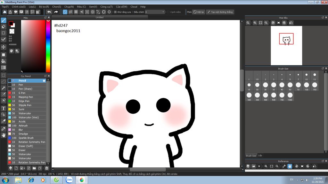Select the Bucket fill tool

pos(4,61)
